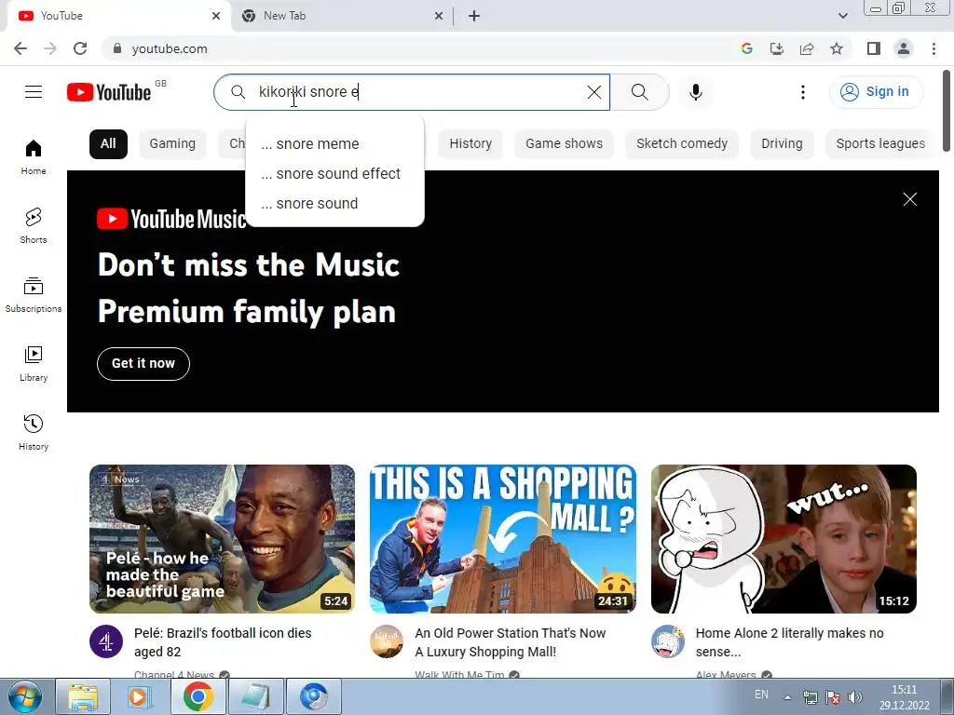Viewport: 954px width, 715px height.
Task: Open title 'An Old Power Station That's Now A Luxury Shopping Mall!'
Action: coord(510,642)
